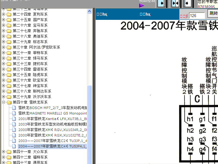Viewport: 218px width, 164px height.
Task: Click document icon of 2000年款雪铁龙XM RGX
Action: pyautogui.click(x=14, y=135)
